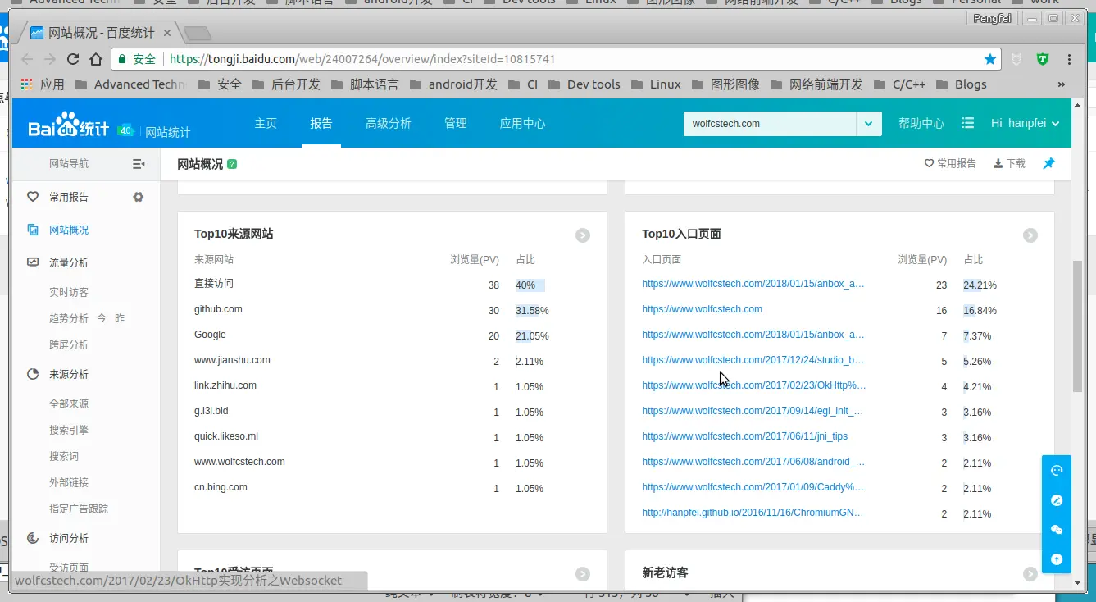The image size is (1096, 602).
Task: Go to Chrome home button
Action: [x=96, y=59]
